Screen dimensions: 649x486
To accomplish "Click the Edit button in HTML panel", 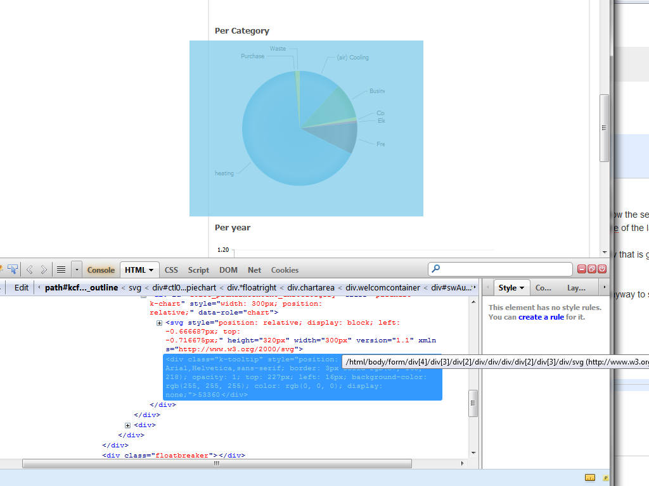I will pyautogui.click(x=21, y=288).
